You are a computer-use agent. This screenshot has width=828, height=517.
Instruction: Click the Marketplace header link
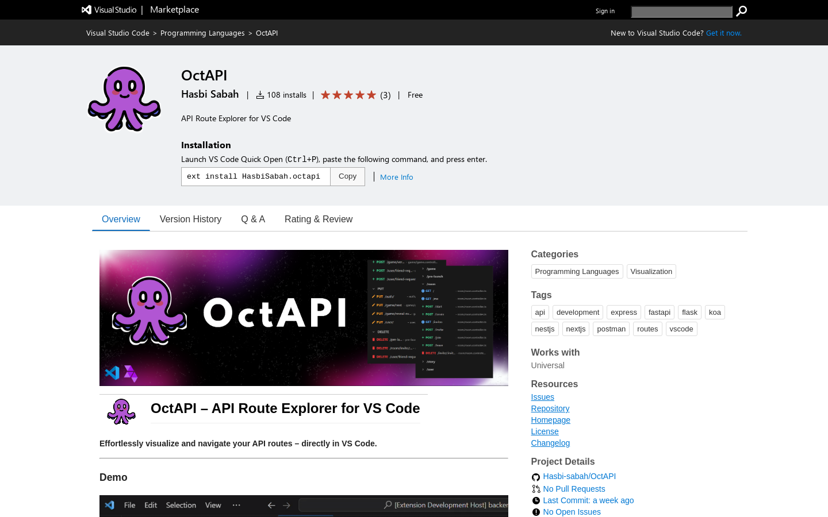tap(174, 10)
